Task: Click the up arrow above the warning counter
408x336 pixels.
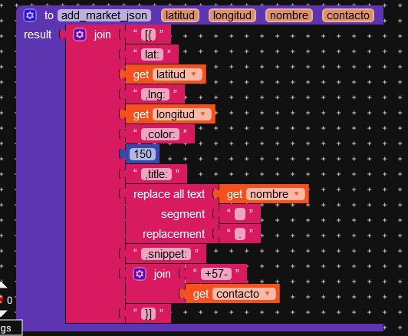Action: pyautogui.click(x=2, y=285)
